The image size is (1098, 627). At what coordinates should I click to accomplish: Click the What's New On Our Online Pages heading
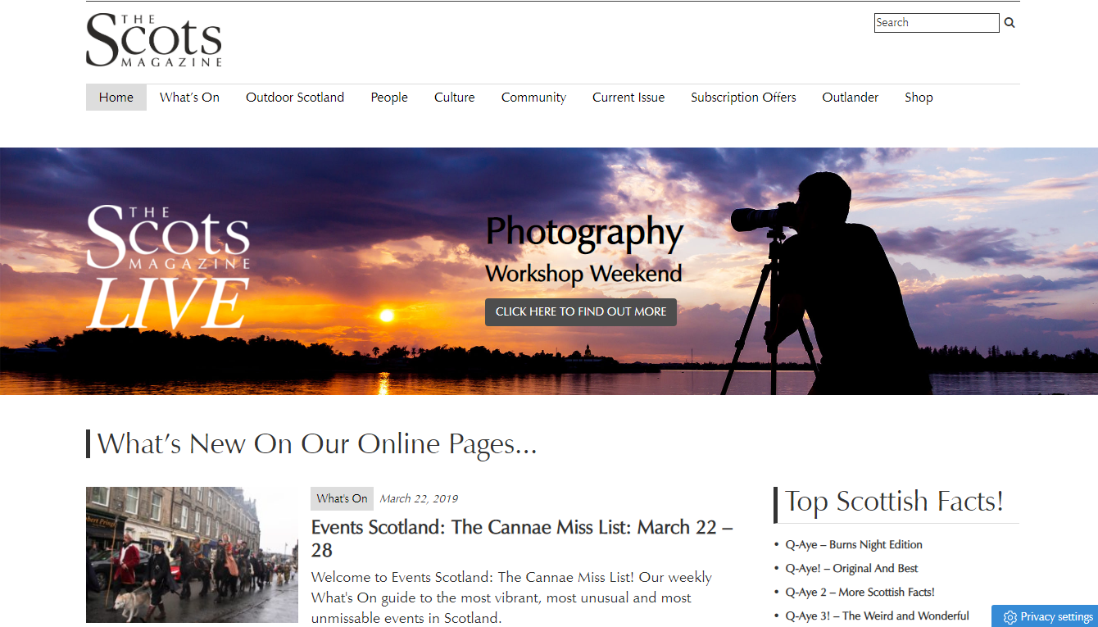click(317, 443)
